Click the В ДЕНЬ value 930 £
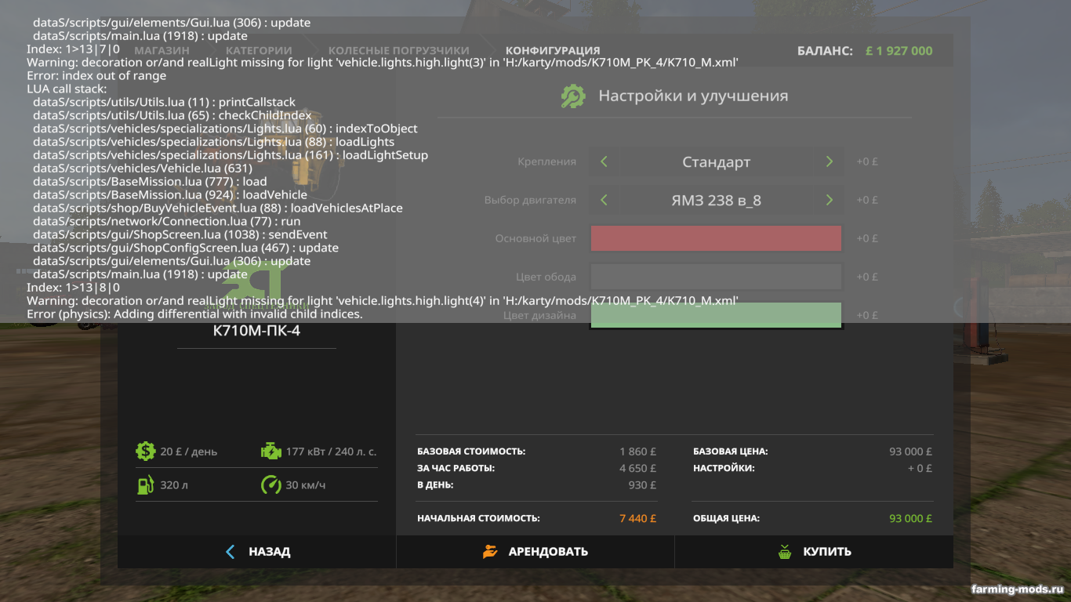 [642, 485]
